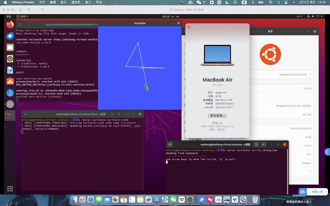
Task: Open the 终端 app menu in Ubuntu top bar
Action: pyautogui.click(x=22, y=16)
